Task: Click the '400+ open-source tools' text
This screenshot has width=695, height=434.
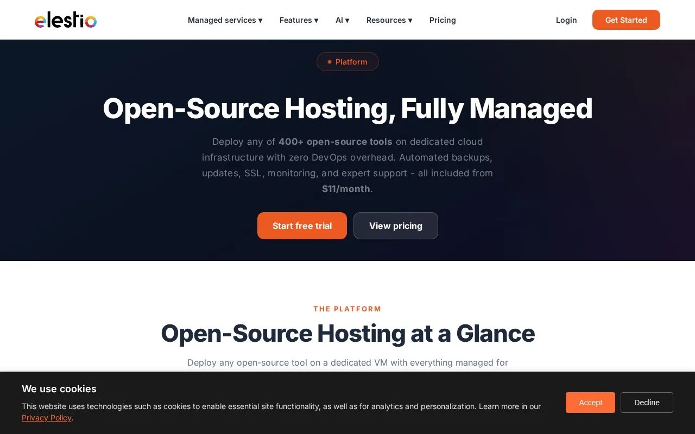Action: [335, 142]
